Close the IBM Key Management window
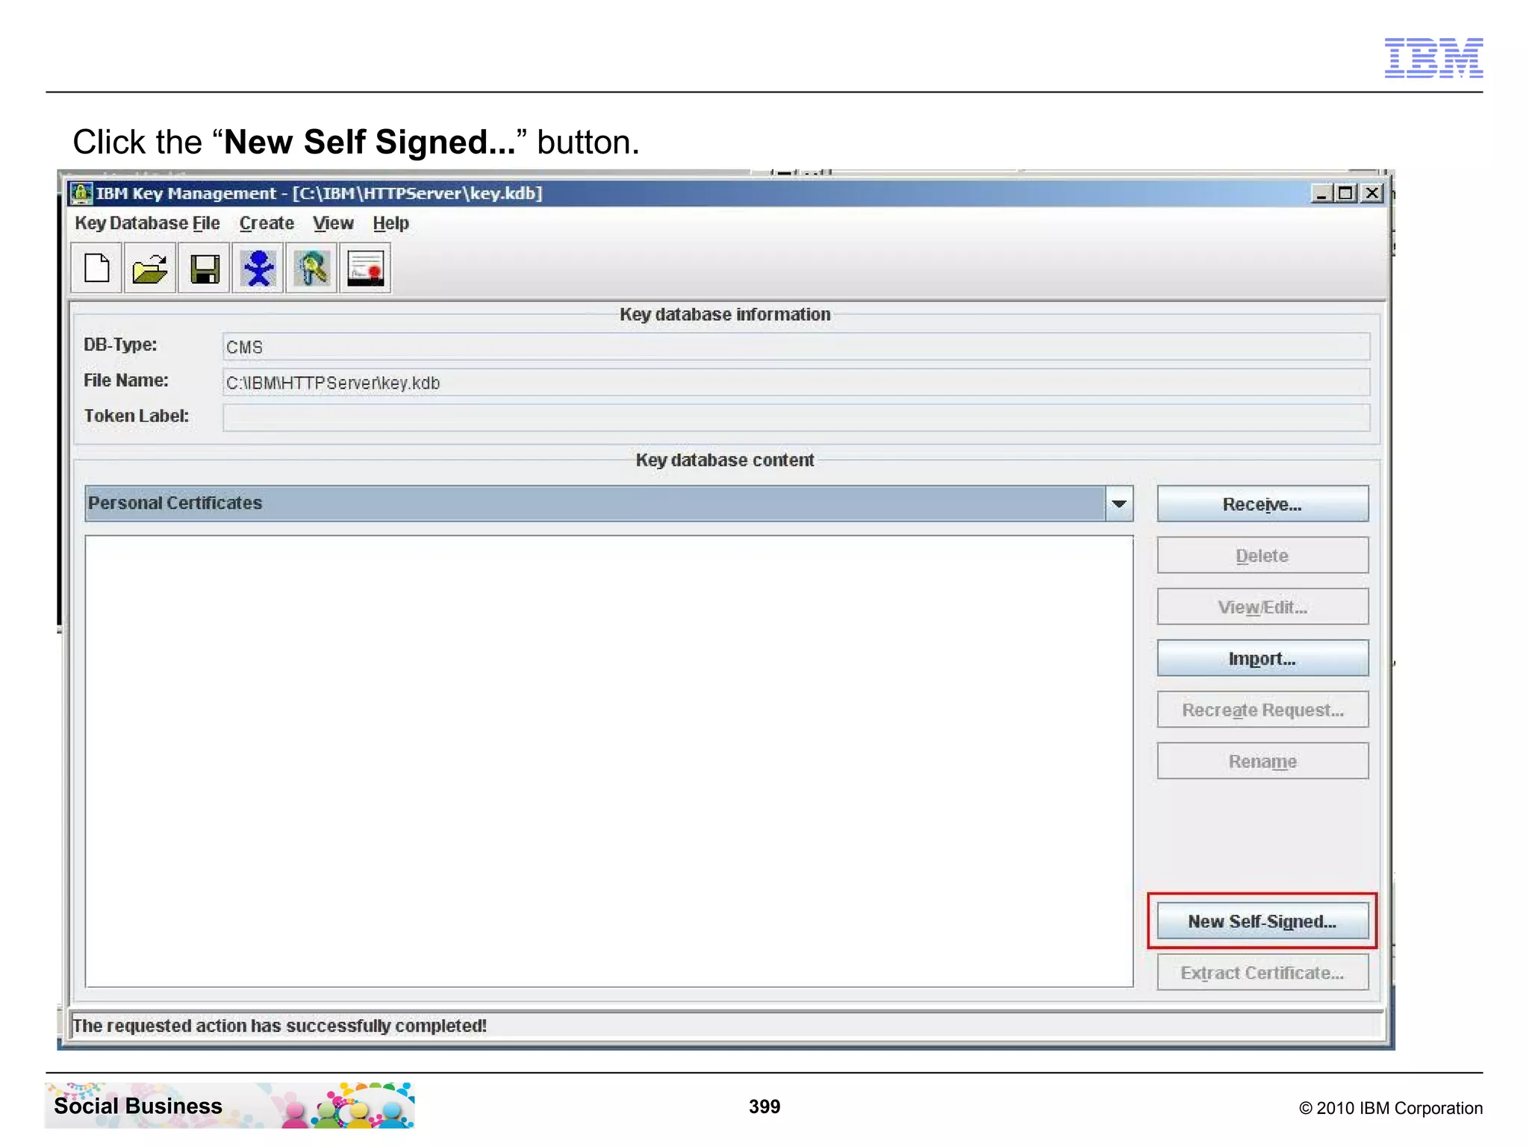 [1372, 193]
